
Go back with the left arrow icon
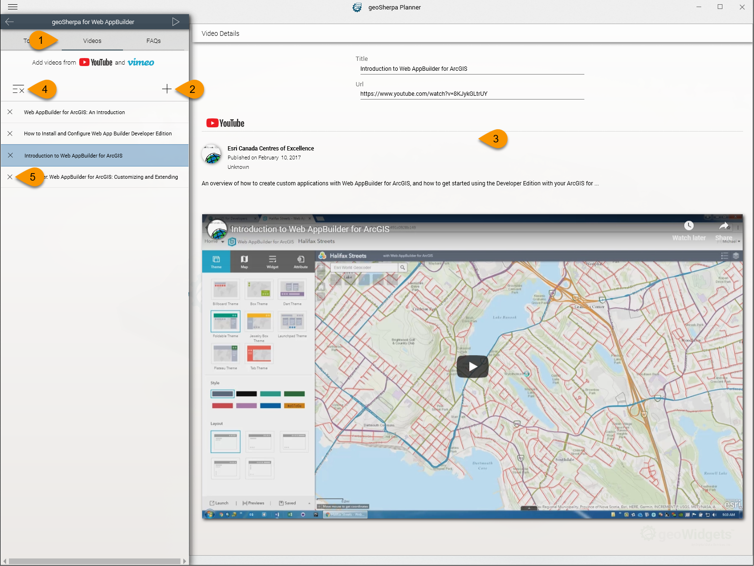(9, 22)
